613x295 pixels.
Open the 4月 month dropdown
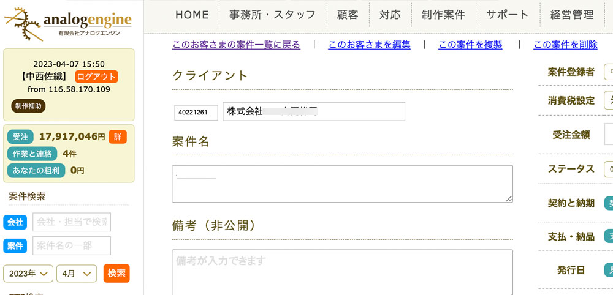click(77, 274)
